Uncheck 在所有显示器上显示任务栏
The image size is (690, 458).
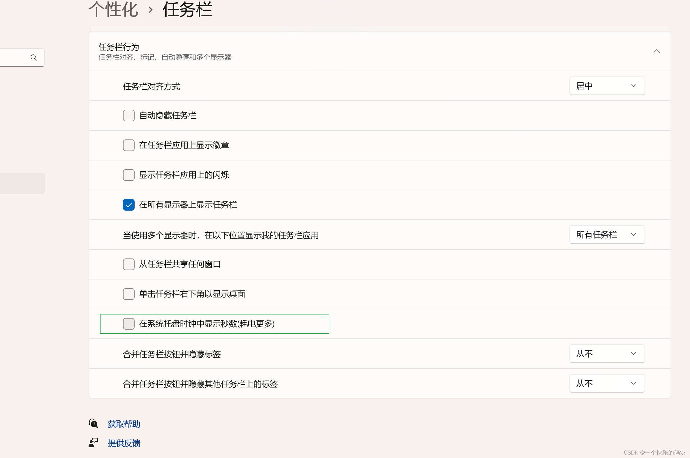tap(129, 205)
